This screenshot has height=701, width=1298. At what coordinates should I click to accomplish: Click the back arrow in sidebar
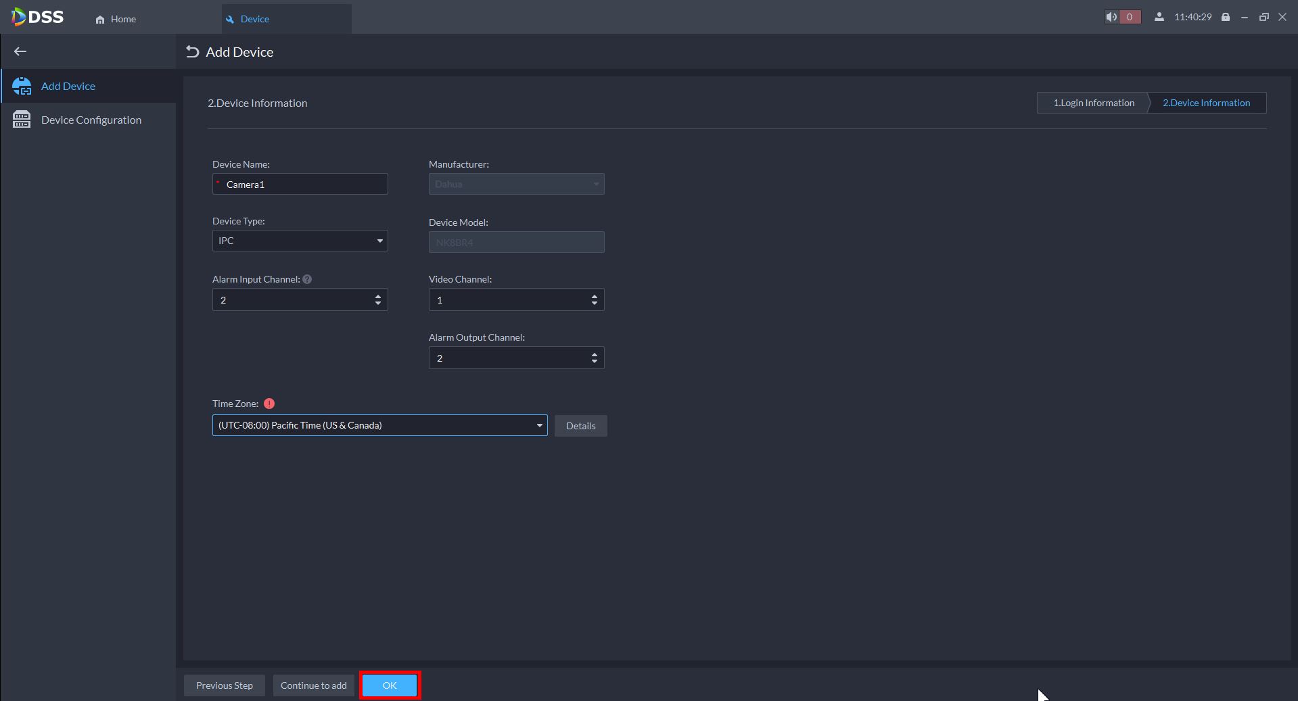[x=20, y=51]
